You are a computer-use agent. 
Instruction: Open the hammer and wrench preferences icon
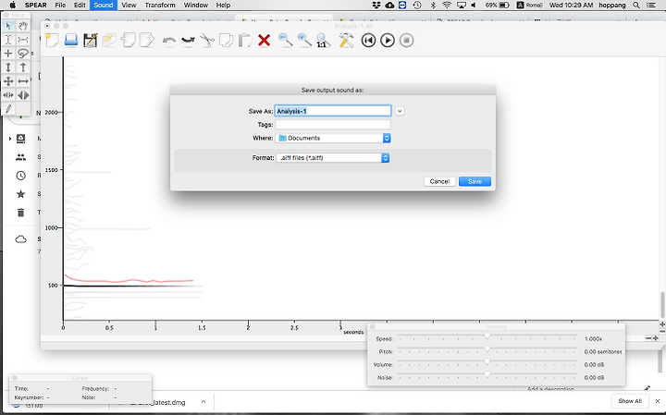346,41
